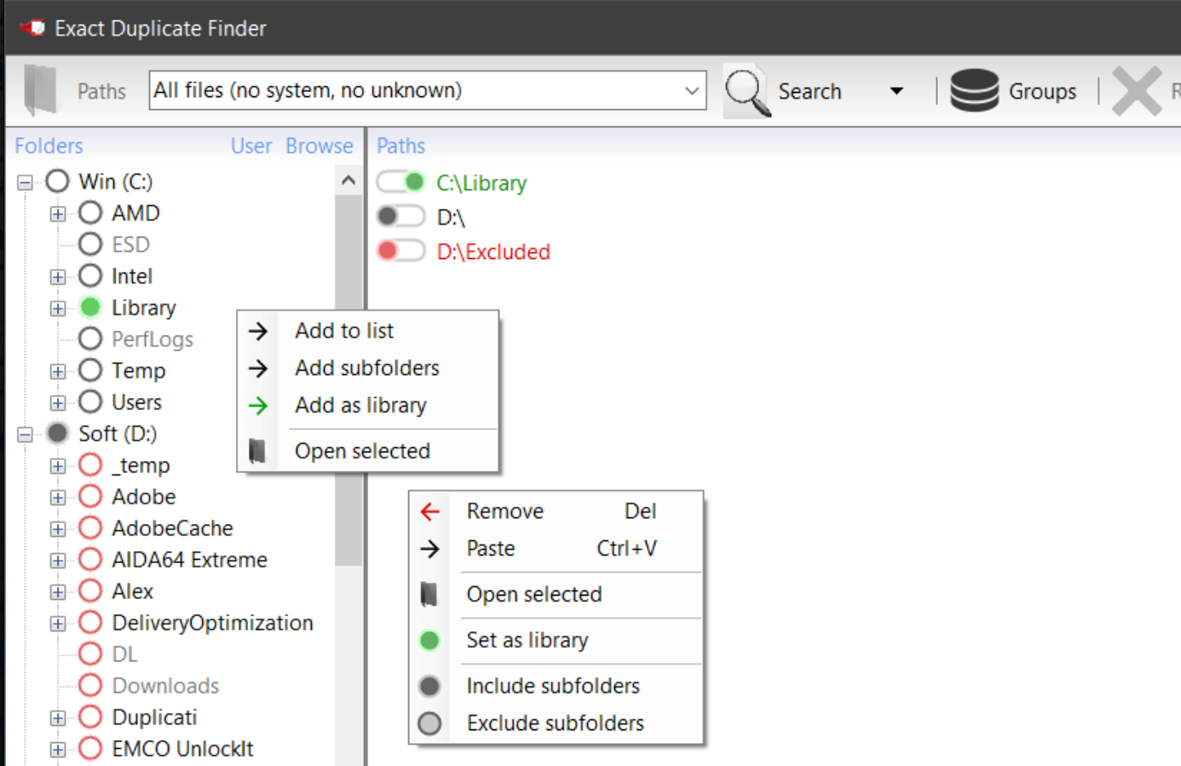Click the User link above the folder tree
The image size is (1181, 766).
tap(251, 146)
